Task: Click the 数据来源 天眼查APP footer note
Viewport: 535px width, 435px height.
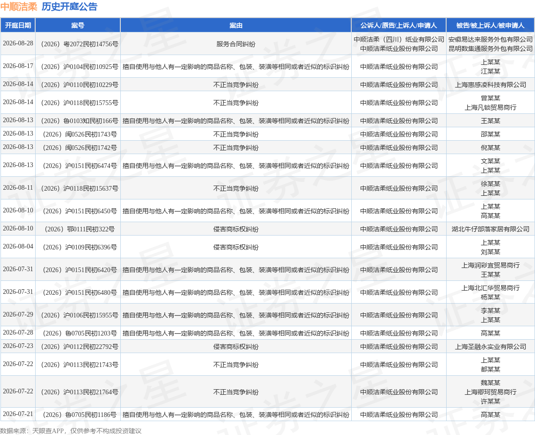Action: (71, 431)
